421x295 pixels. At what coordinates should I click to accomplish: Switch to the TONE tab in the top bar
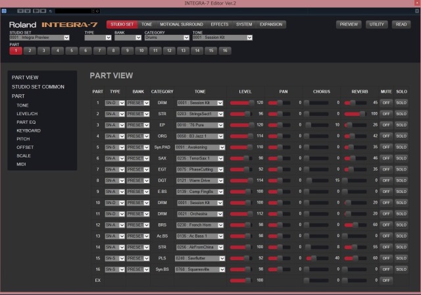click(147, 24)
